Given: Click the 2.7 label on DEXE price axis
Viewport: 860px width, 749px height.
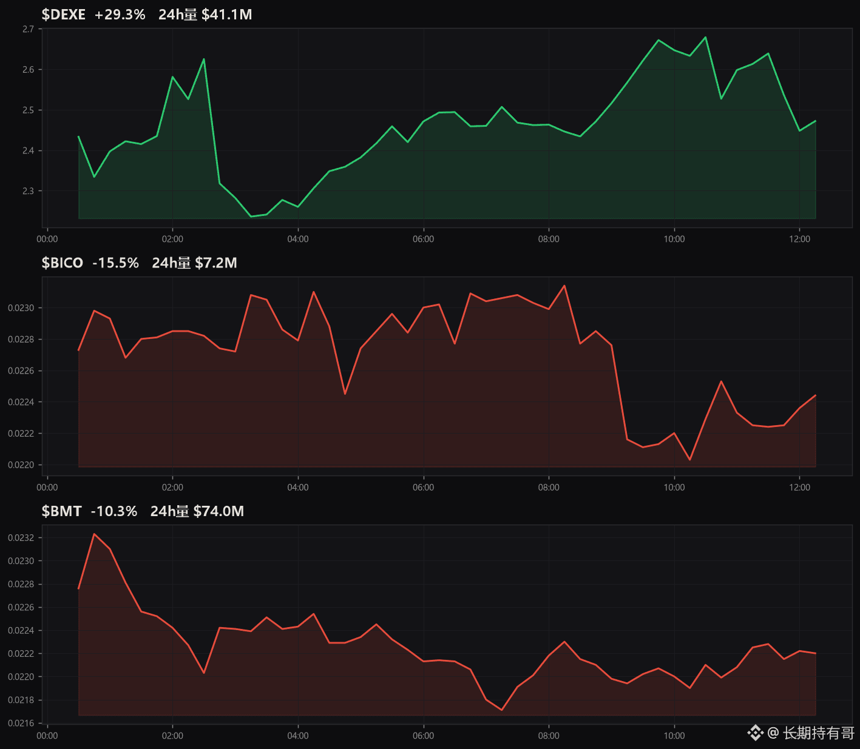Looking at the screenshot, I should point(28,29).
